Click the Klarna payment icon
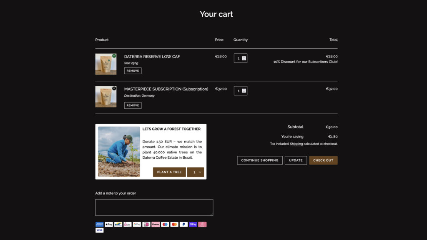427x240 pixels. click(x=156, y=224)
